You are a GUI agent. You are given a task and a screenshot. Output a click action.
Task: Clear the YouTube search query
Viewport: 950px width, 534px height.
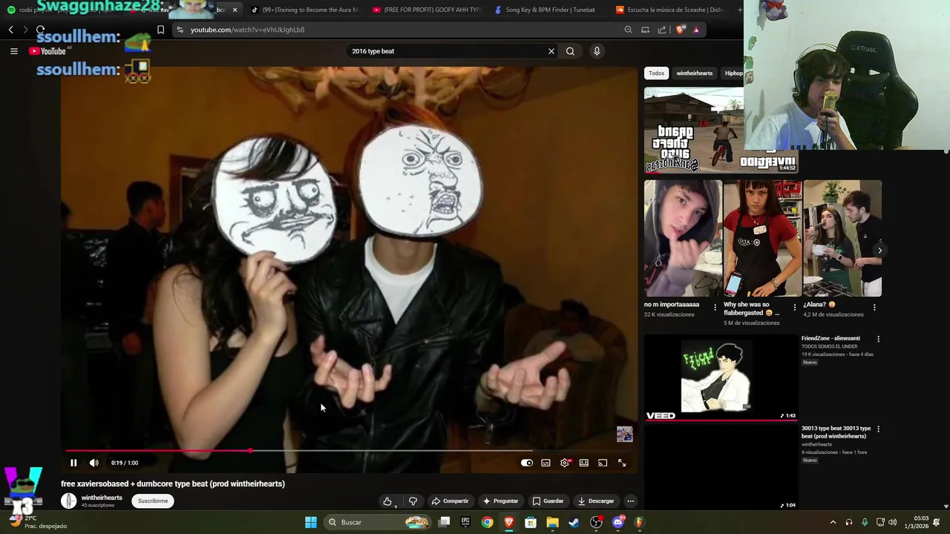point(551,51)
